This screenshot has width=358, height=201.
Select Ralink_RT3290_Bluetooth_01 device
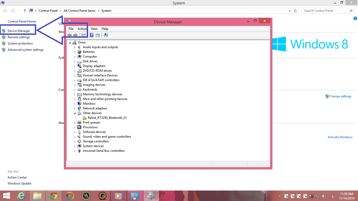pos(107,118)
